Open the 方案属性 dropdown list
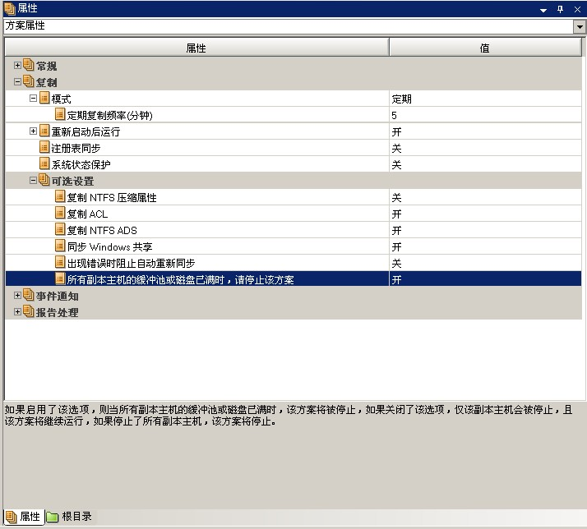The height and width of the screenshot is (529, 587). (580, 26)
